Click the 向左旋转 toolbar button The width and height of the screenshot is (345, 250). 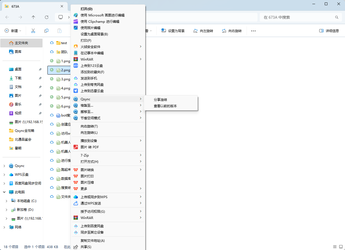(x=203, y=31)
